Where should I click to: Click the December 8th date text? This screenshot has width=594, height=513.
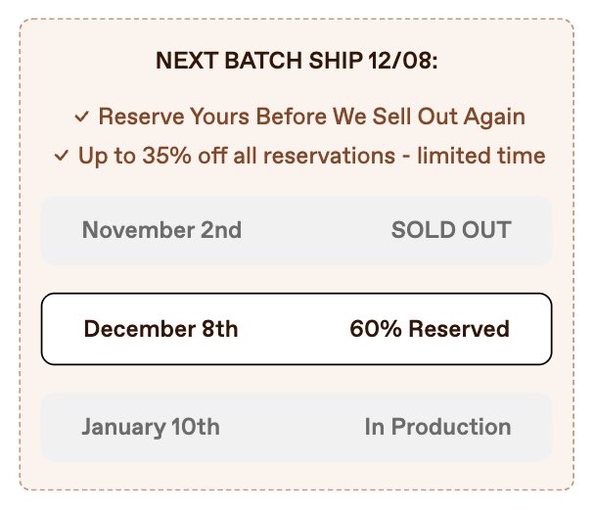[161, 329]
